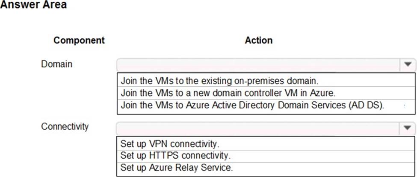Click the Answer Area heading
Viewport: 417px width, 177px height.
[x=33, y=5]
